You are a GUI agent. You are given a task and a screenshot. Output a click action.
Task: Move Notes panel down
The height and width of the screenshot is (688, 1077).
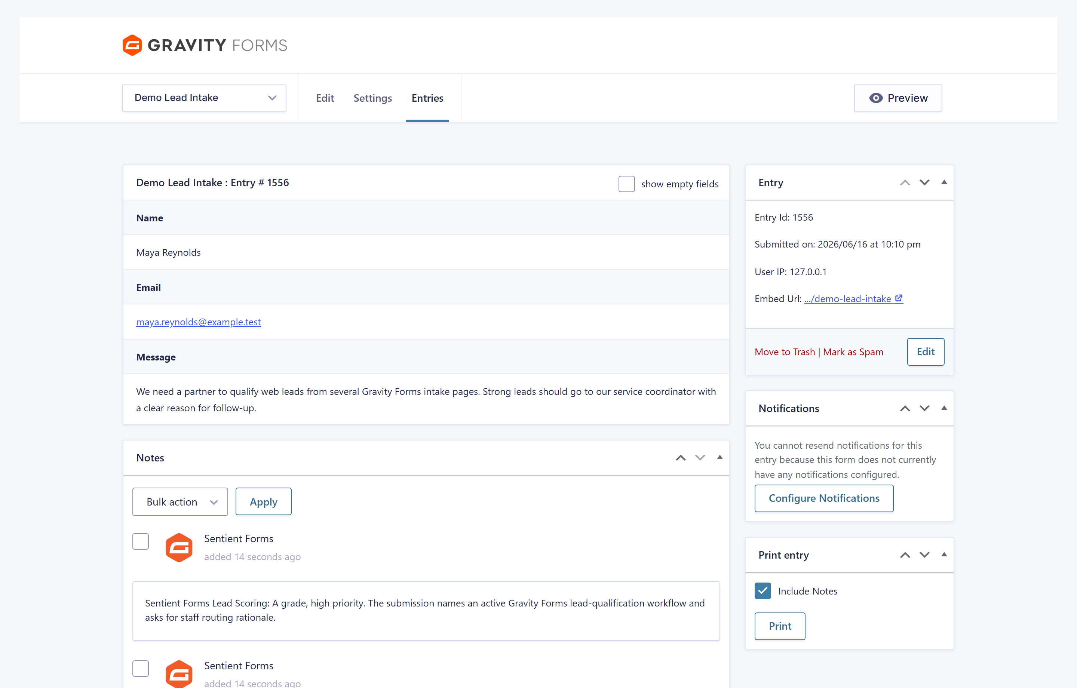[x=700, y=458]
